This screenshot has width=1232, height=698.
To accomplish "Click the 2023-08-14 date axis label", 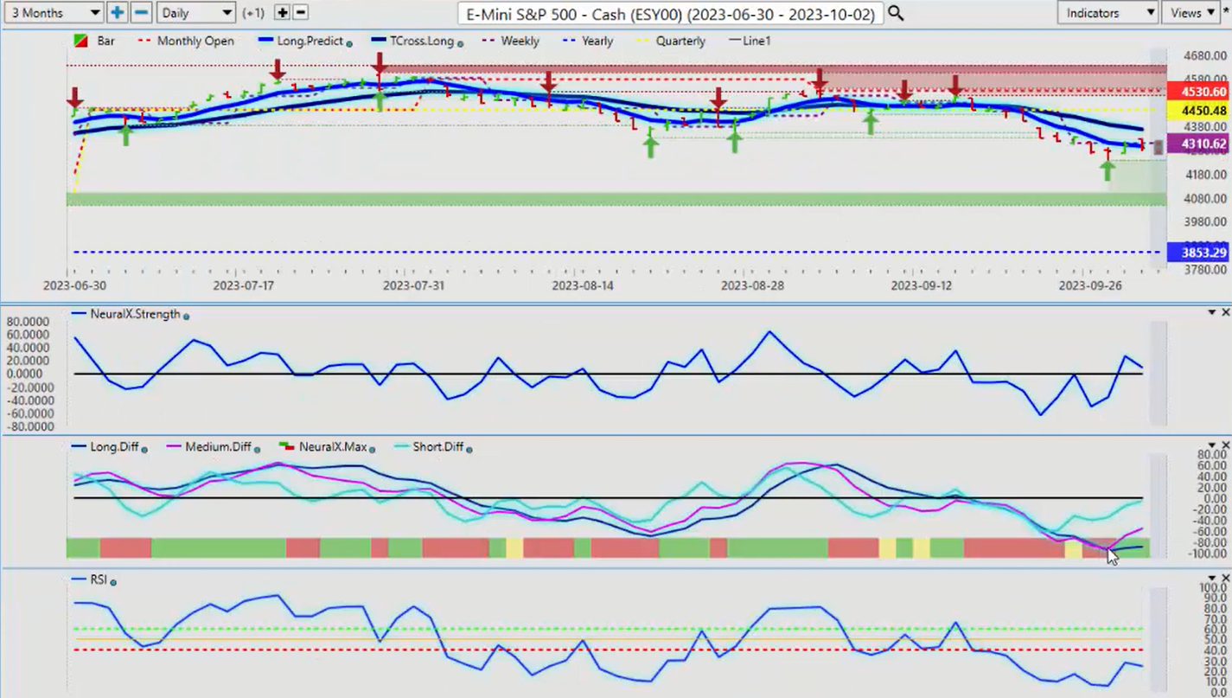I will tap(583, 285).
